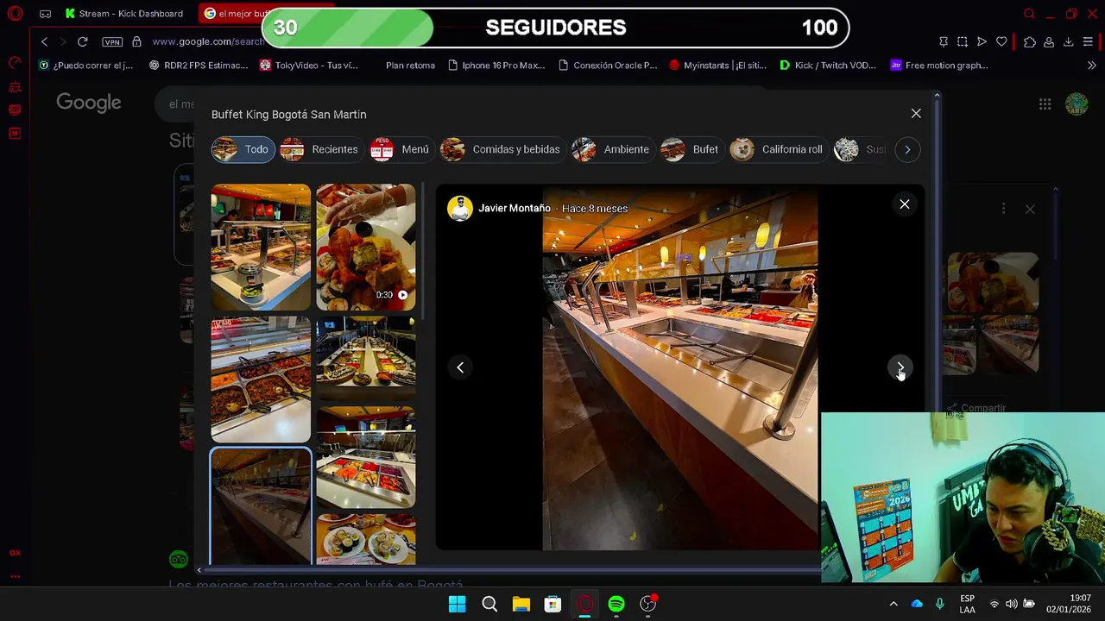Screen dimensions: 1105x621
Task: Open Google account avatar
Action: click(1077, 104)
